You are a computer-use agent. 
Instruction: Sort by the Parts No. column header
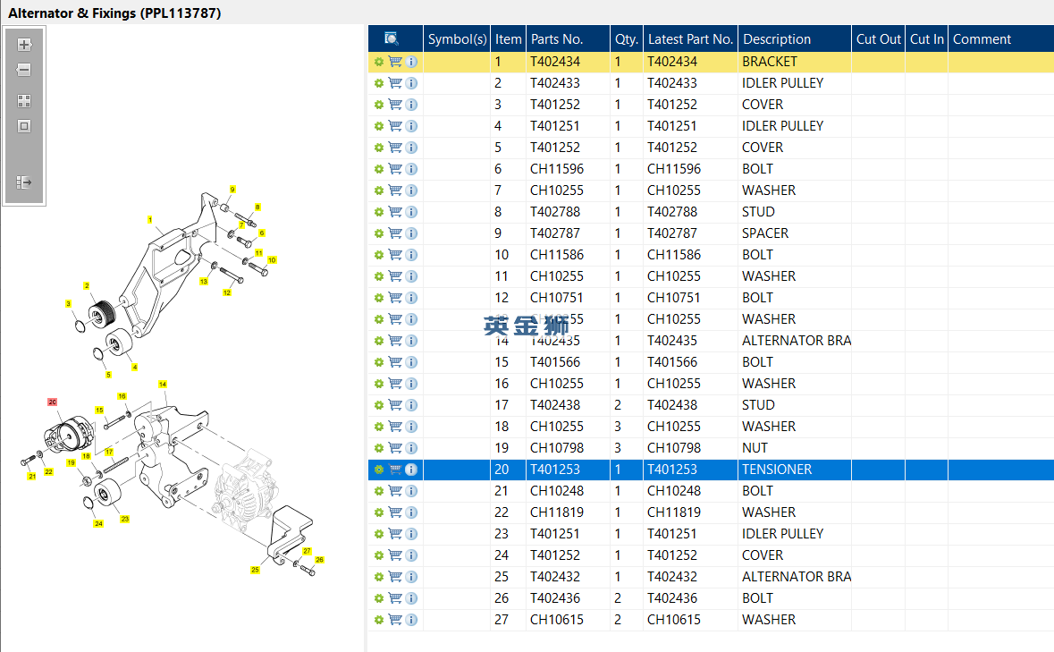click(x=568, y=39)
